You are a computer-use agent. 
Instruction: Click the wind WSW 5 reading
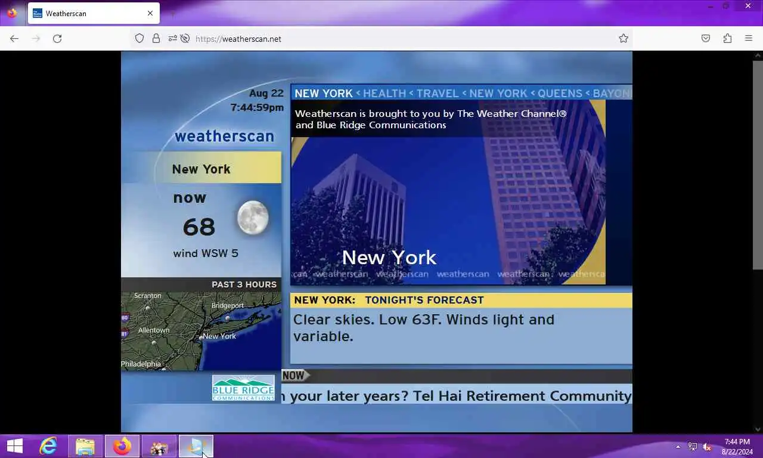[206, 253]
